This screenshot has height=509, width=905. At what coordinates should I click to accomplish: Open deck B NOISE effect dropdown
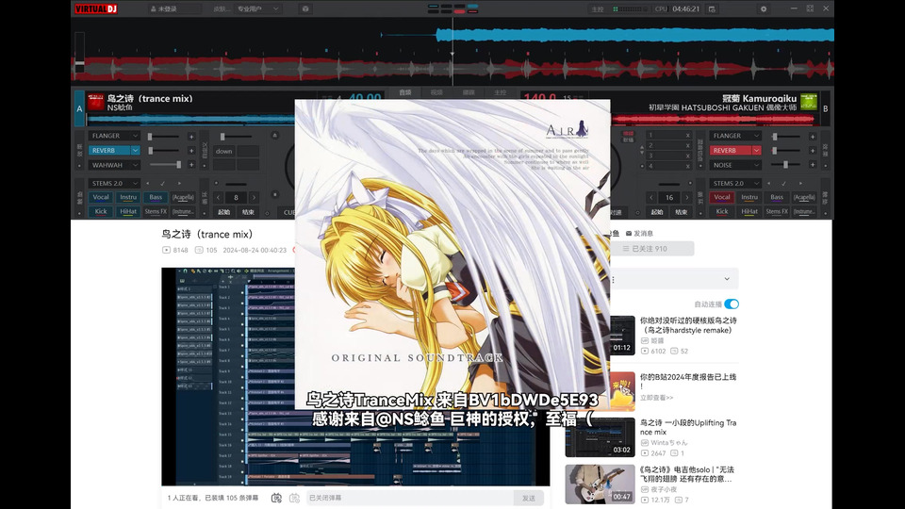pos(735,165)
